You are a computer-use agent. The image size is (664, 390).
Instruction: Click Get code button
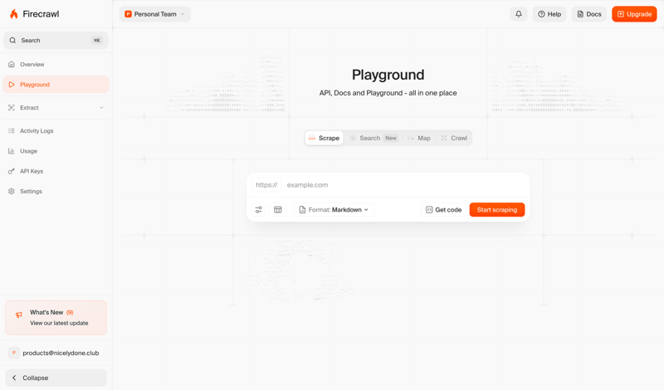pyautogui.click(x=443, y=210)
